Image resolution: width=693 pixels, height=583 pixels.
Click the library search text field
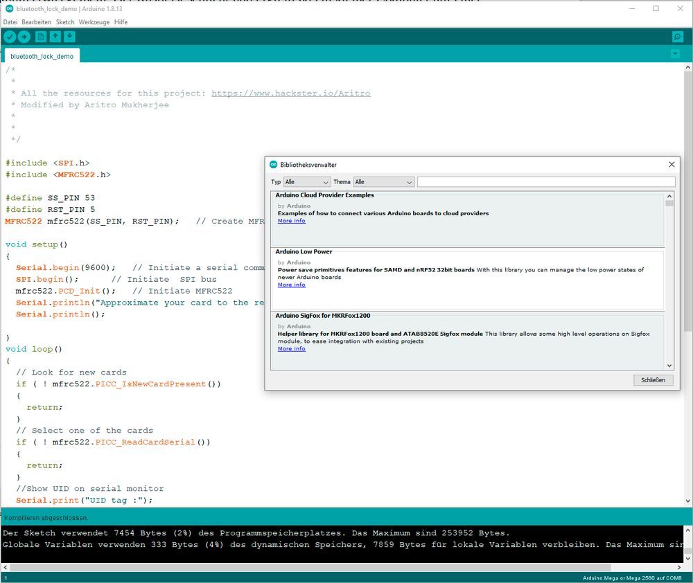click(545, 182)
